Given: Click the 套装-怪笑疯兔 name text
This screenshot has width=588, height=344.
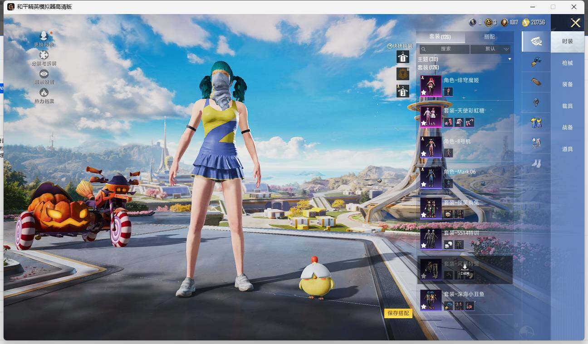Looking at the screenshot, I should click(x=461, y=203).
